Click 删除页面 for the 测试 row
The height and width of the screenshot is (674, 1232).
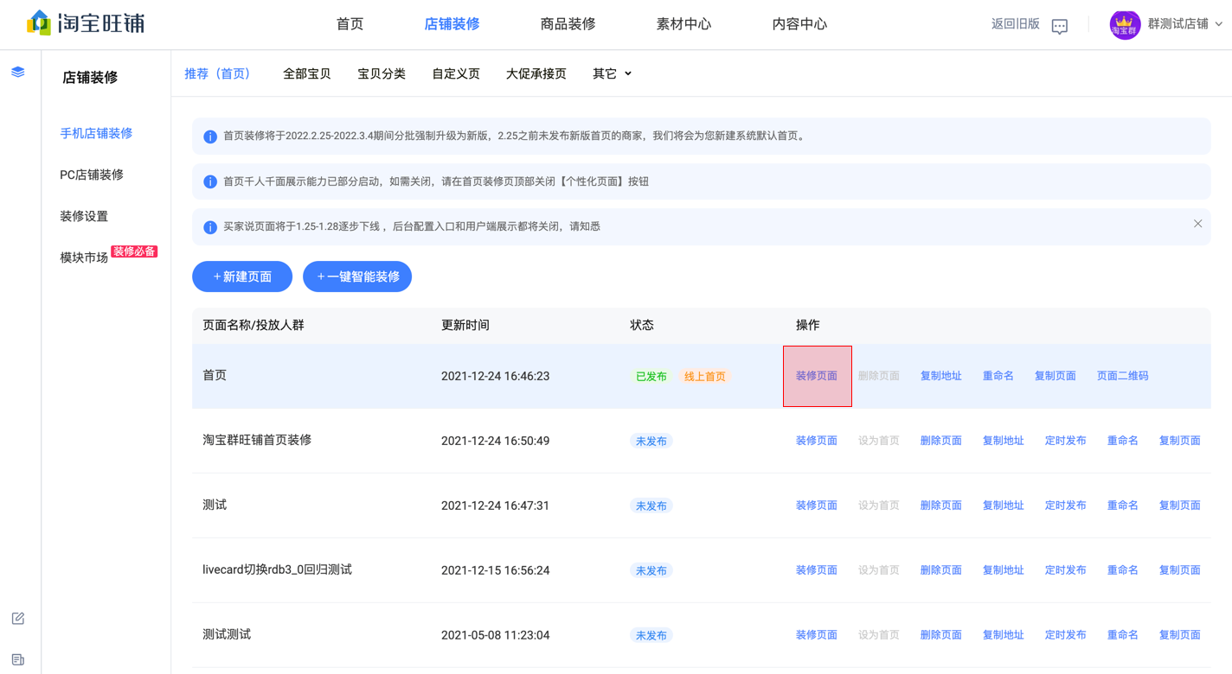941,505
